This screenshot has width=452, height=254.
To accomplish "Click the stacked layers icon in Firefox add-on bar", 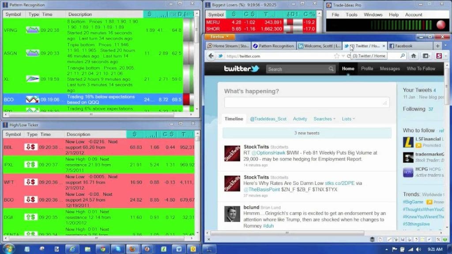I will pos(372,239).
